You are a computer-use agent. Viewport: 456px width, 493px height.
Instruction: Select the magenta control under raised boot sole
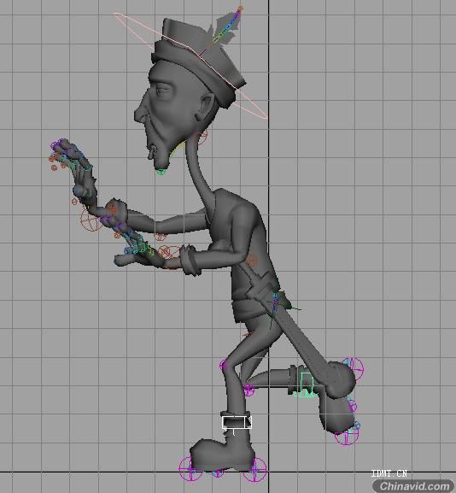pyautogui.click(x=347, y=437)
